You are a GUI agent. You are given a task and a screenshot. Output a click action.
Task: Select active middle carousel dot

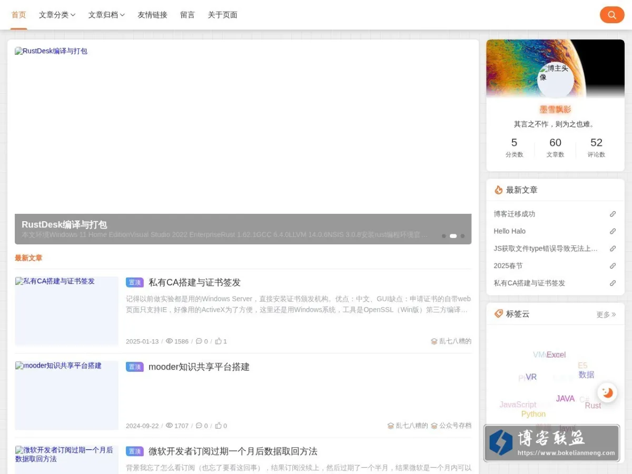453,236
